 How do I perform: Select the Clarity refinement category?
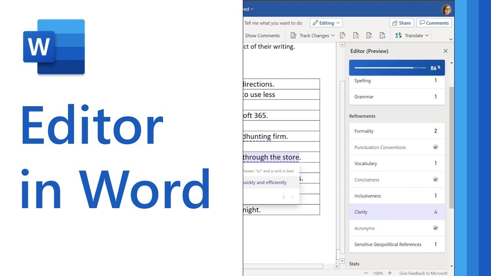point(397,212)
